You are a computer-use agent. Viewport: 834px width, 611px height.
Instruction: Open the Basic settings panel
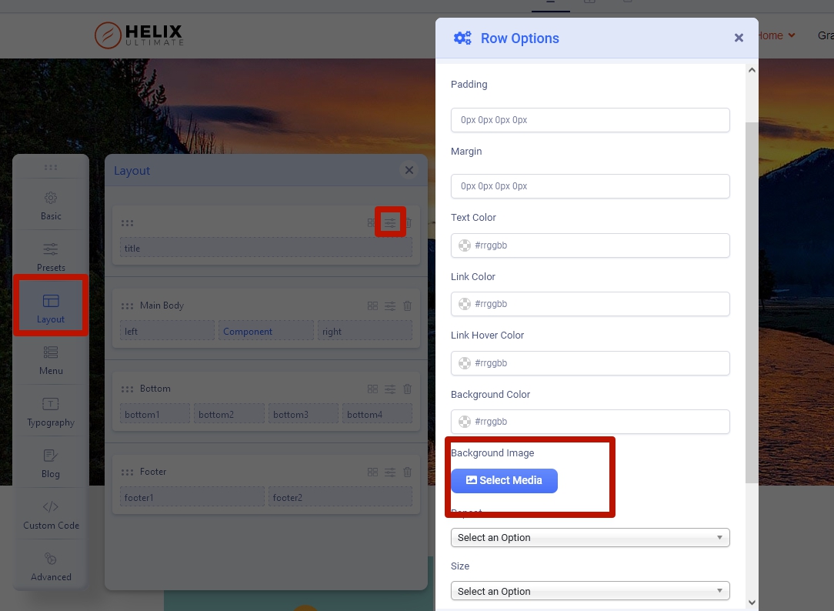51,205
